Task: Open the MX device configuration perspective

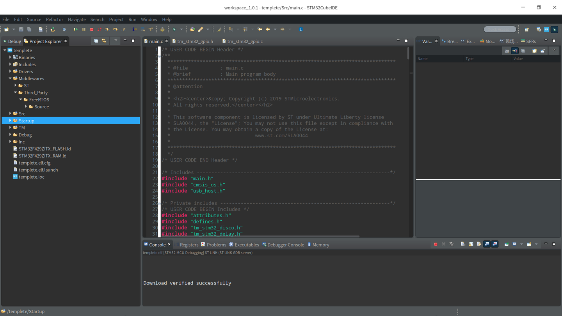Action: [x=546, y=29]
